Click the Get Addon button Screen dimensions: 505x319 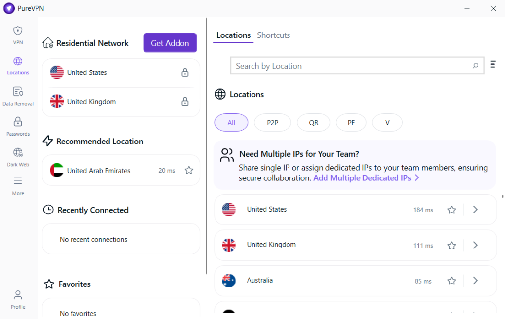coord(170,43)
